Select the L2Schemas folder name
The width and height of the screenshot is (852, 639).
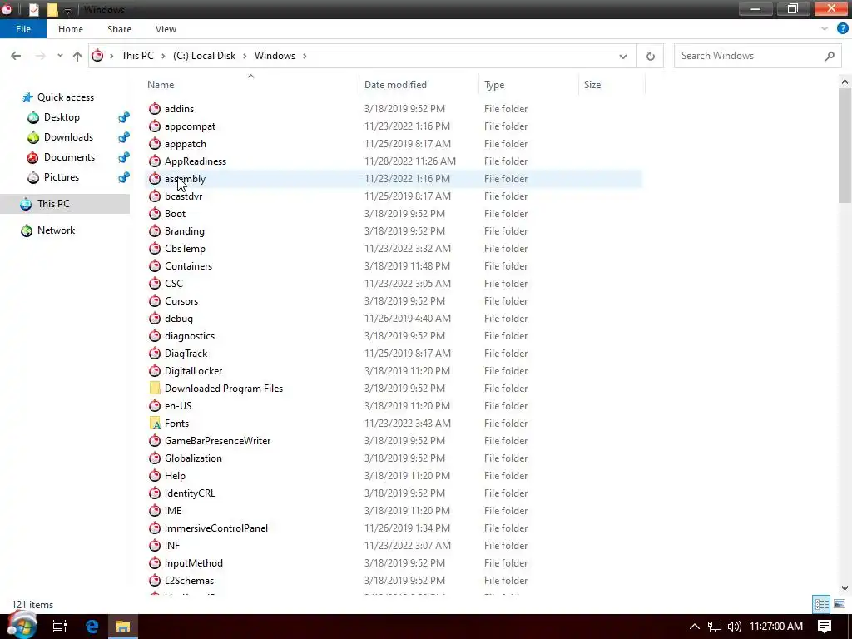(x=189, y=580)
